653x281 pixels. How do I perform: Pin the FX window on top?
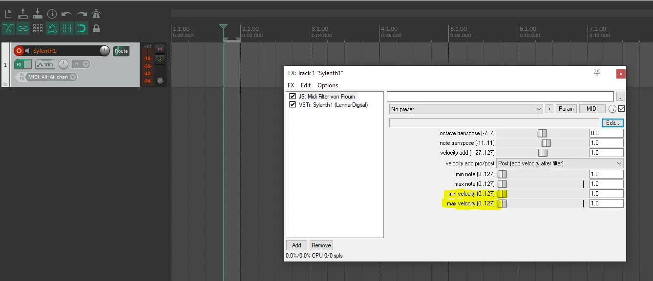(597, 73)
